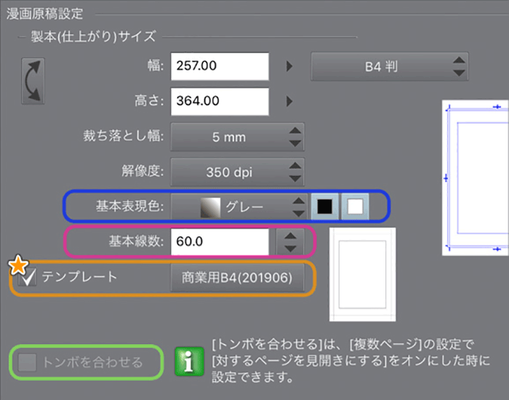The width and height of the screenshot is (509, 400).
Task: Click the 商業用B4(201906) template button
Action: 237,278
